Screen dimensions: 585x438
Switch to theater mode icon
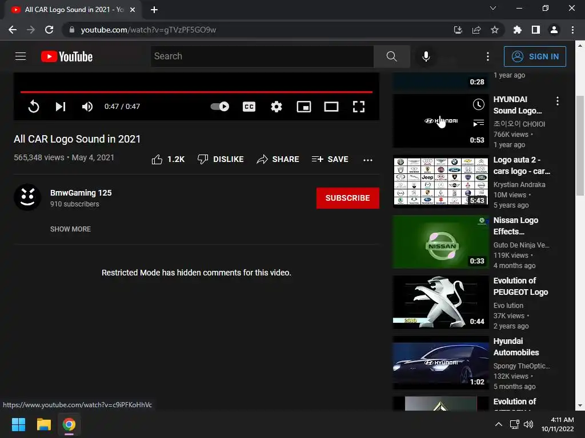[331, 107]
